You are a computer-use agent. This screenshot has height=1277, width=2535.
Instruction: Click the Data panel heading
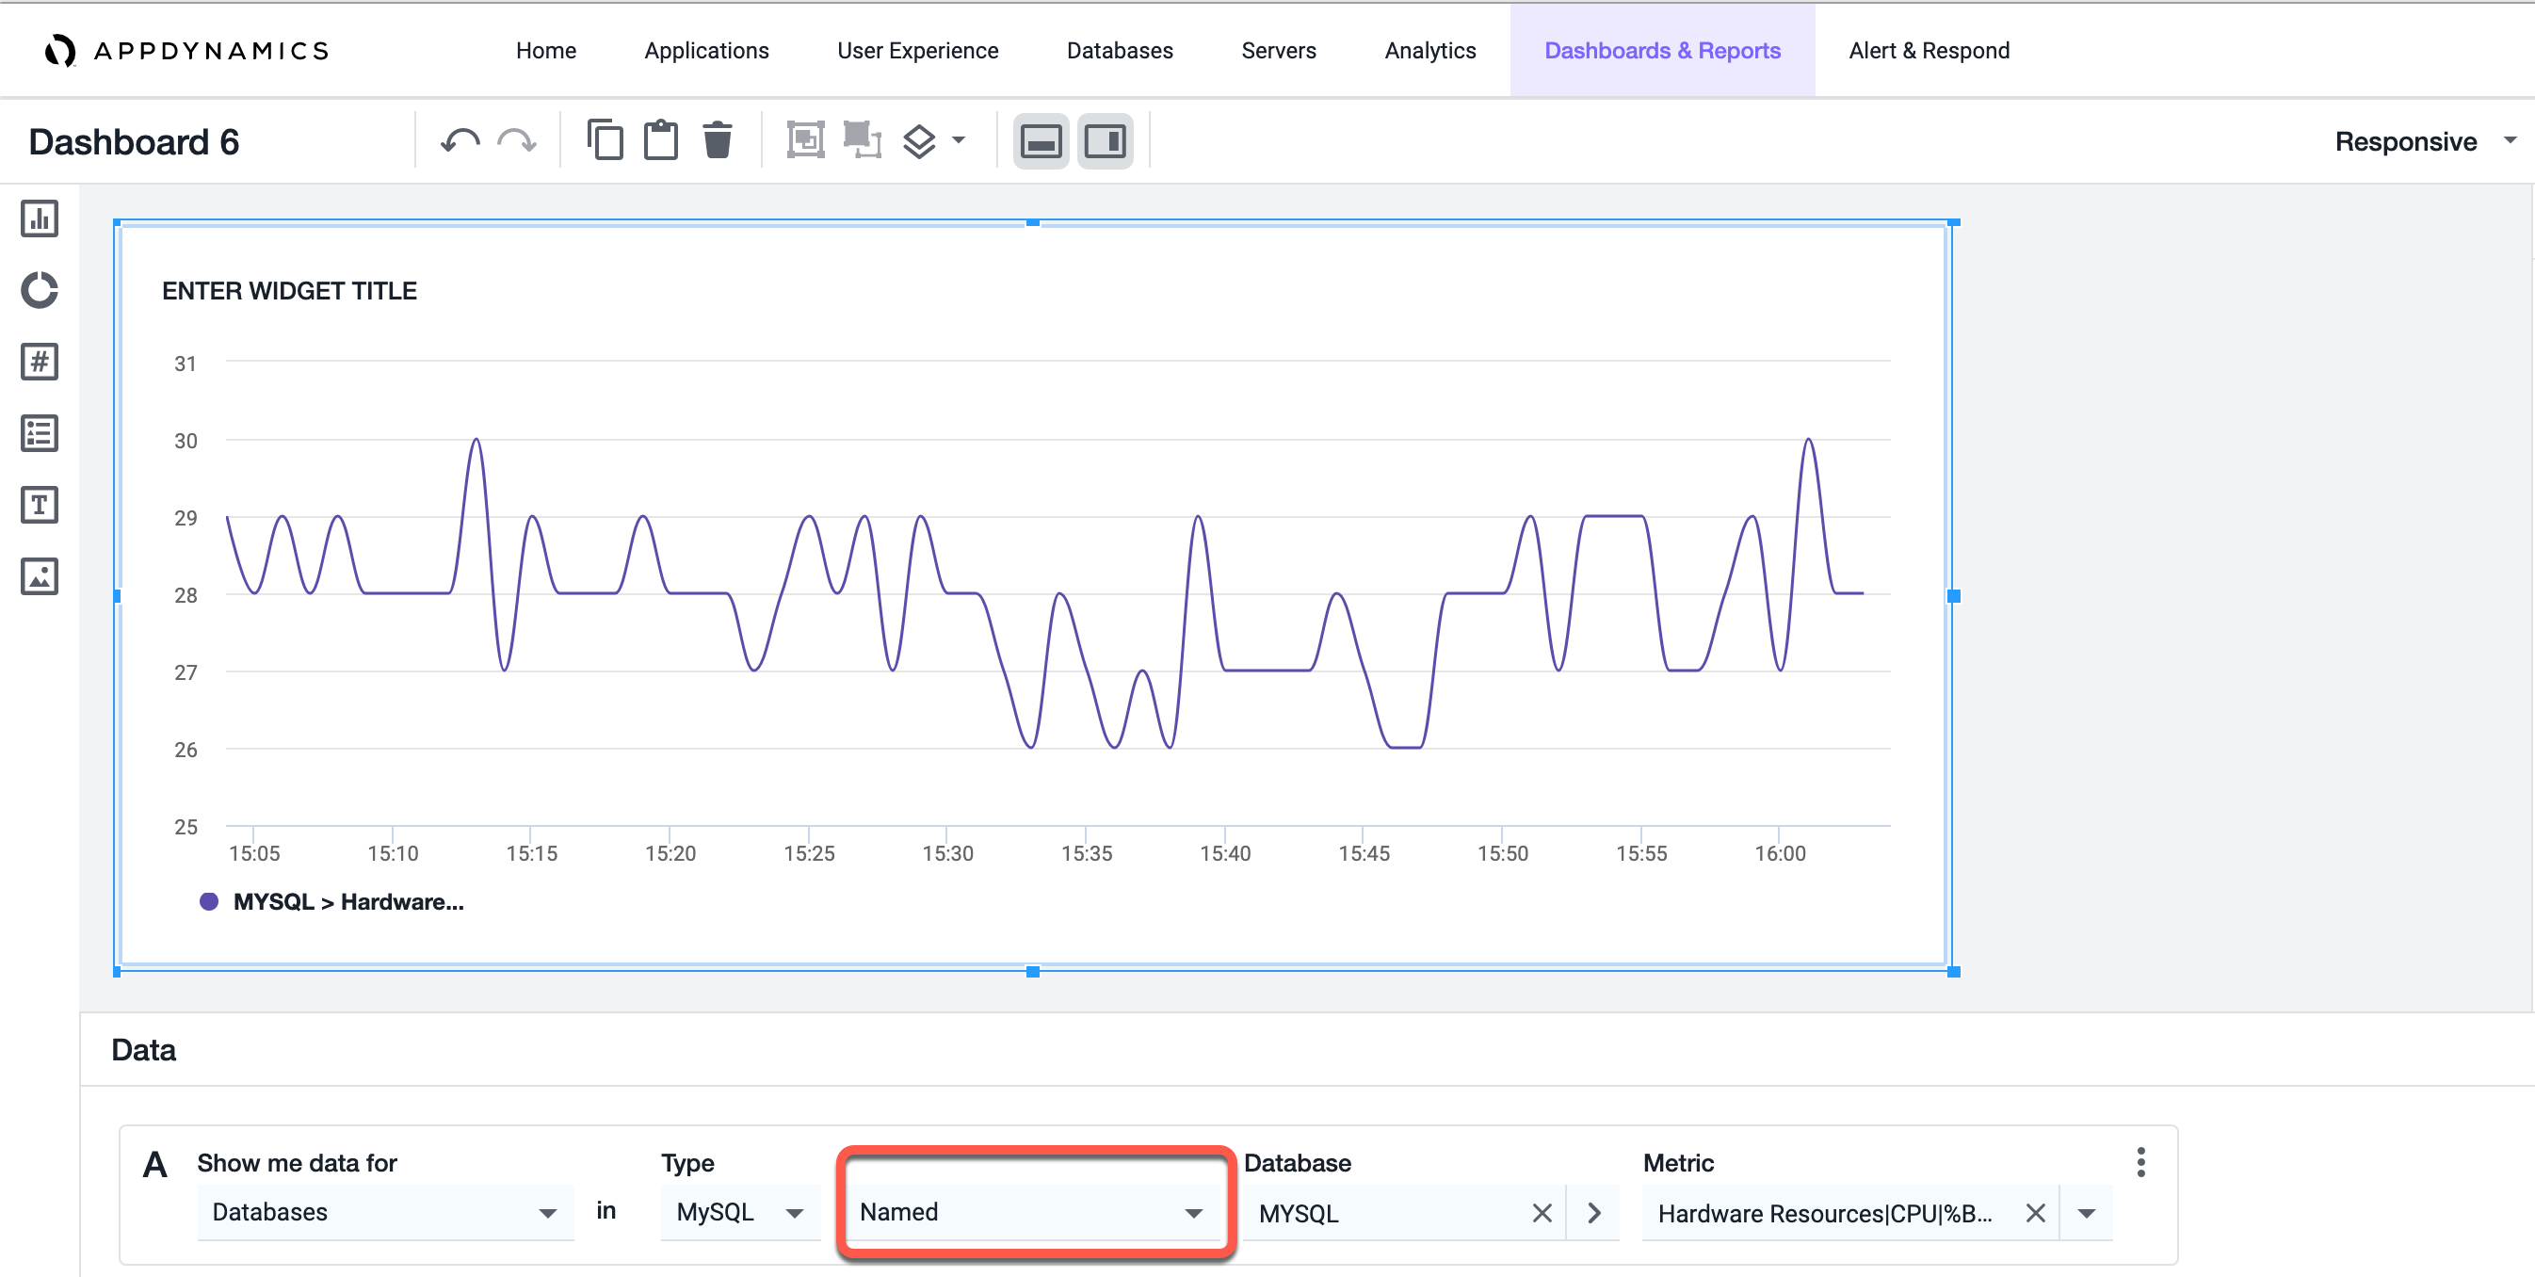click(144, 1051)
